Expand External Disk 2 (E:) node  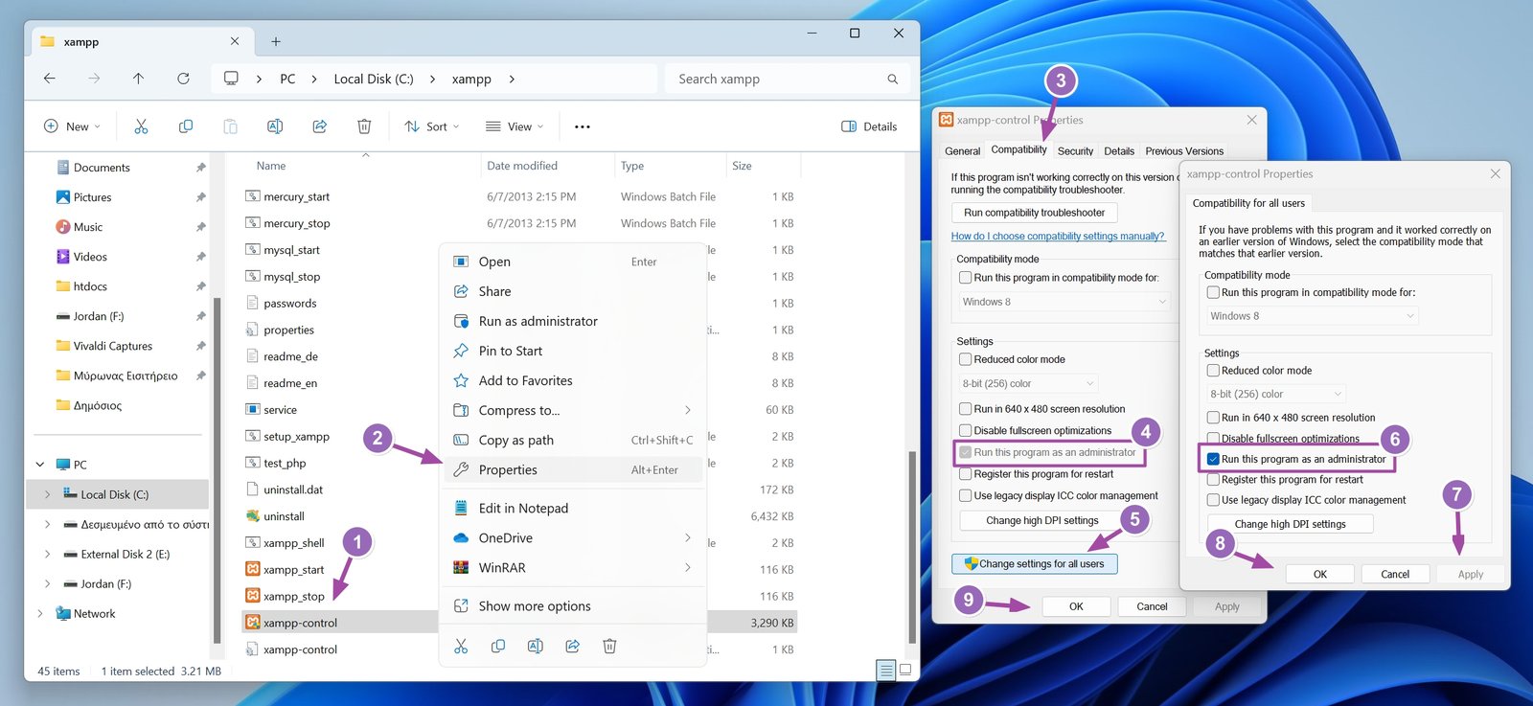47,555
